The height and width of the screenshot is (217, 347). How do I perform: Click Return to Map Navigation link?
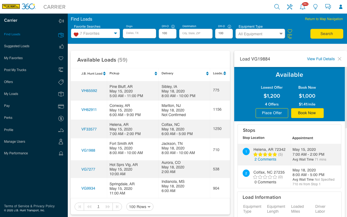tap(324, 19)
